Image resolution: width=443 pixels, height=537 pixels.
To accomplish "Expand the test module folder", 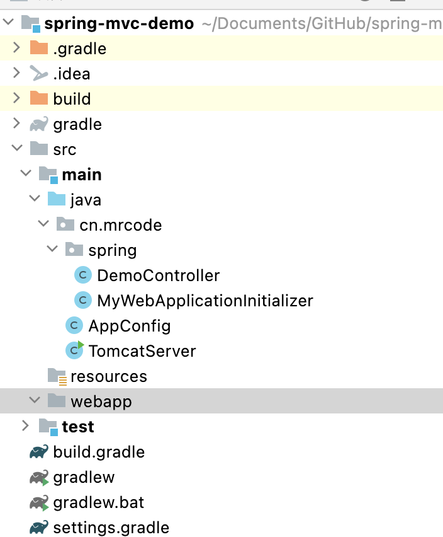I will (x=25, y=427).
